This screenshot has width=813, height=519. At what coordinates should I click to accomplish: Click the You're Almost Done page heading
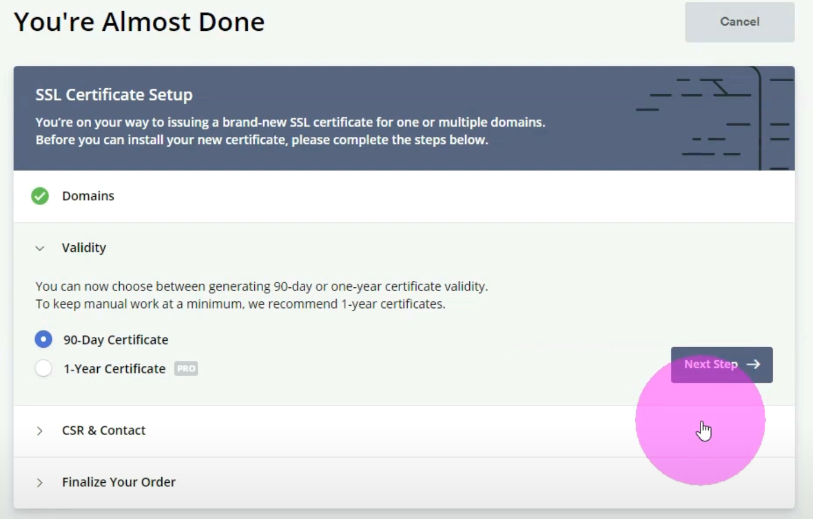coord(139,23)
